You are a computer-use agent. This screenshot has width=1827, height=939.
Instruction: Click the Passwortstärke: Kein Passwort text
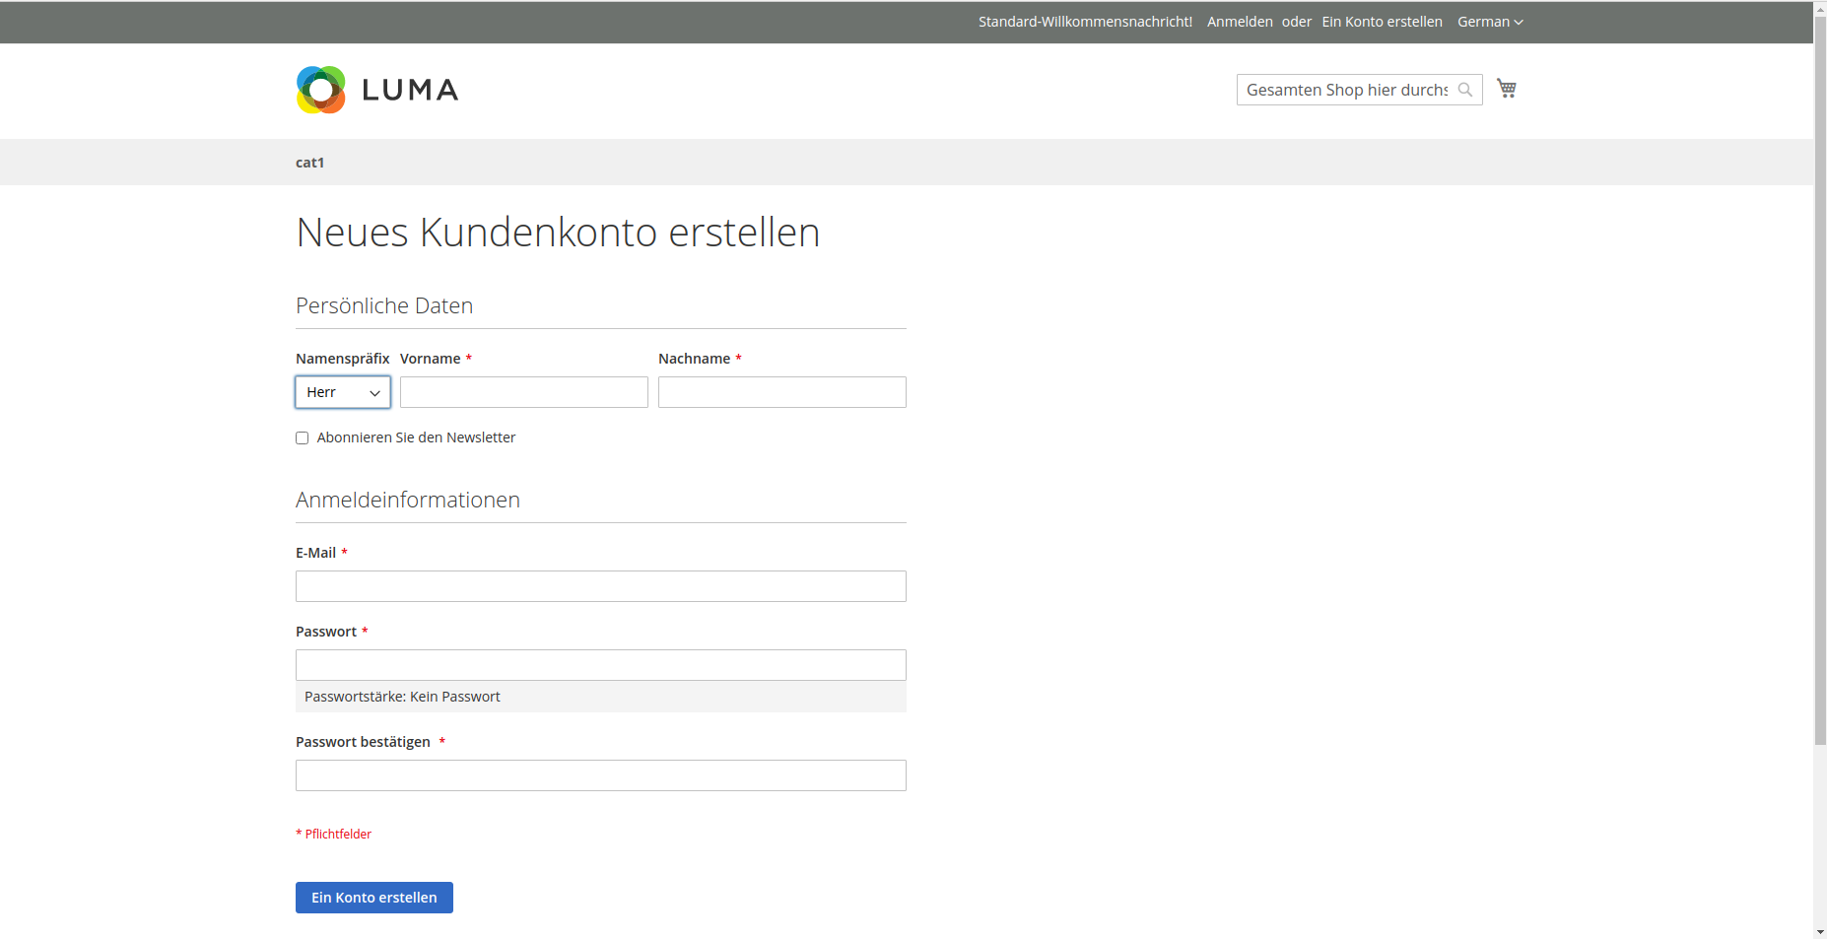[x=402, y=697]
